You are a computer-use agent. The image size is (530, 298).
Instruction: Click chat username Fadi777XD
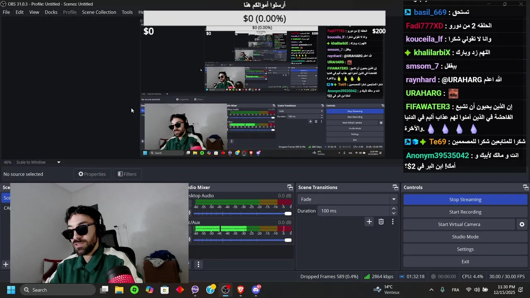point(424,26)
